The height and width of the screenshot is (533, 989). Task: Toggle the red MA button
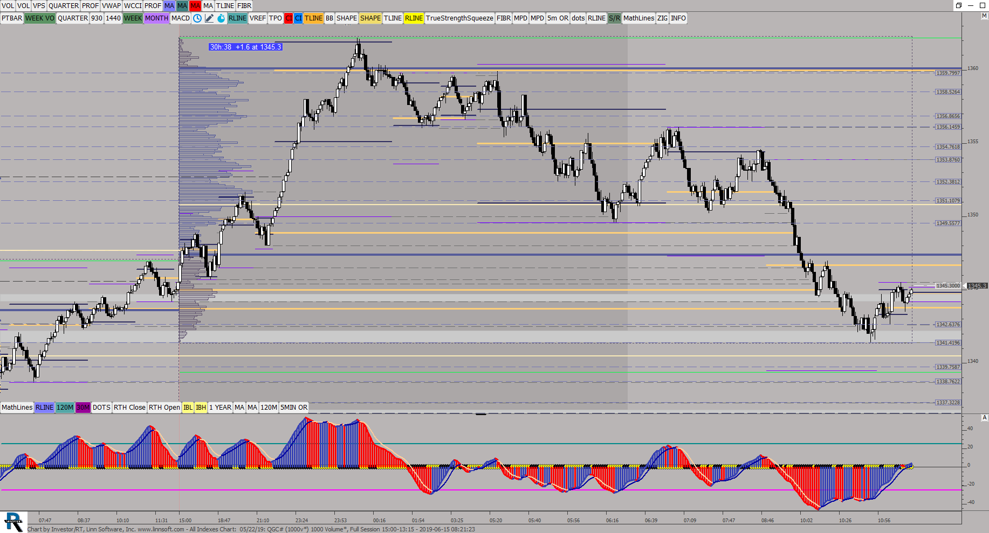tap(195, 6)
